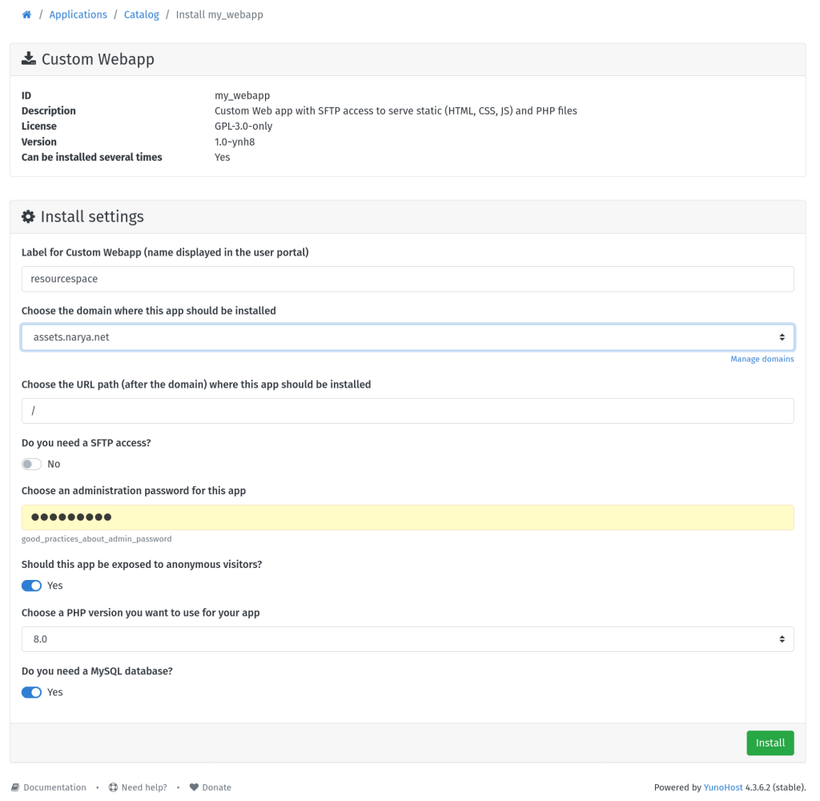
Task: Click the gear icon beside Install settings
Action: click(x=28, y=216)
